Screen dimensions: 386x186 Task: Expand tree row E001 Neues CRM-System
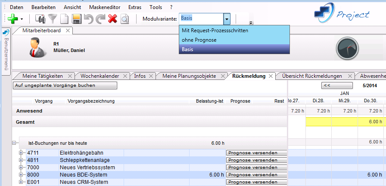click(21, 182)
